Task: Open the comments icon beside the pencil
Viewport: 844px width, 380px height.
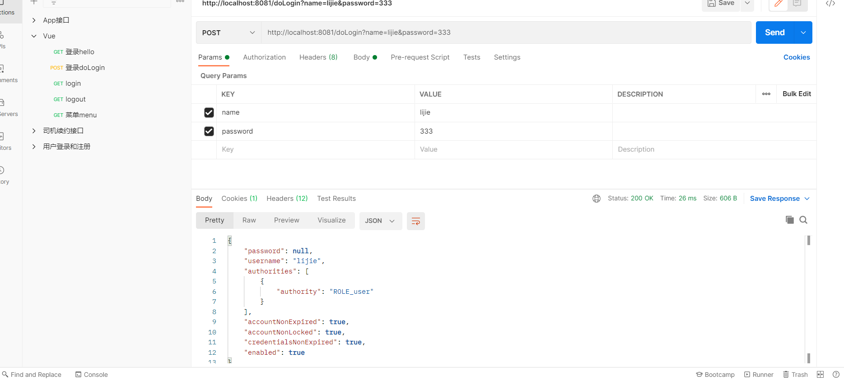Action: click(x=797, y=4)
